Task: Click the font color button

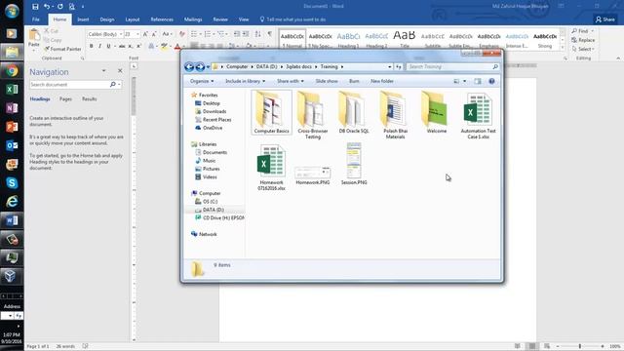Action: tap(177, 46)
